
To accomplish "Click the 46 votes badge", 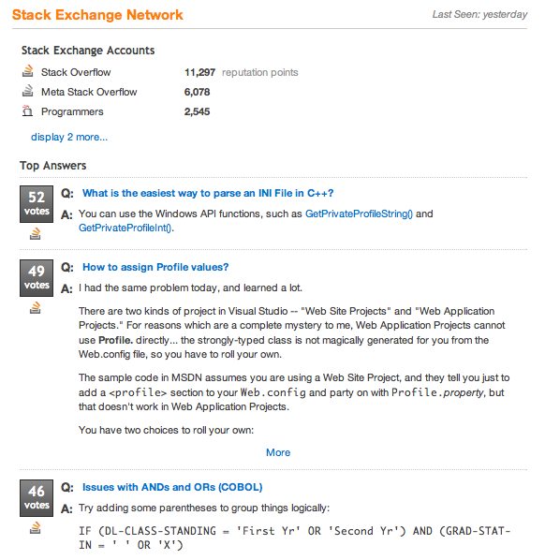I will [37, 498].
